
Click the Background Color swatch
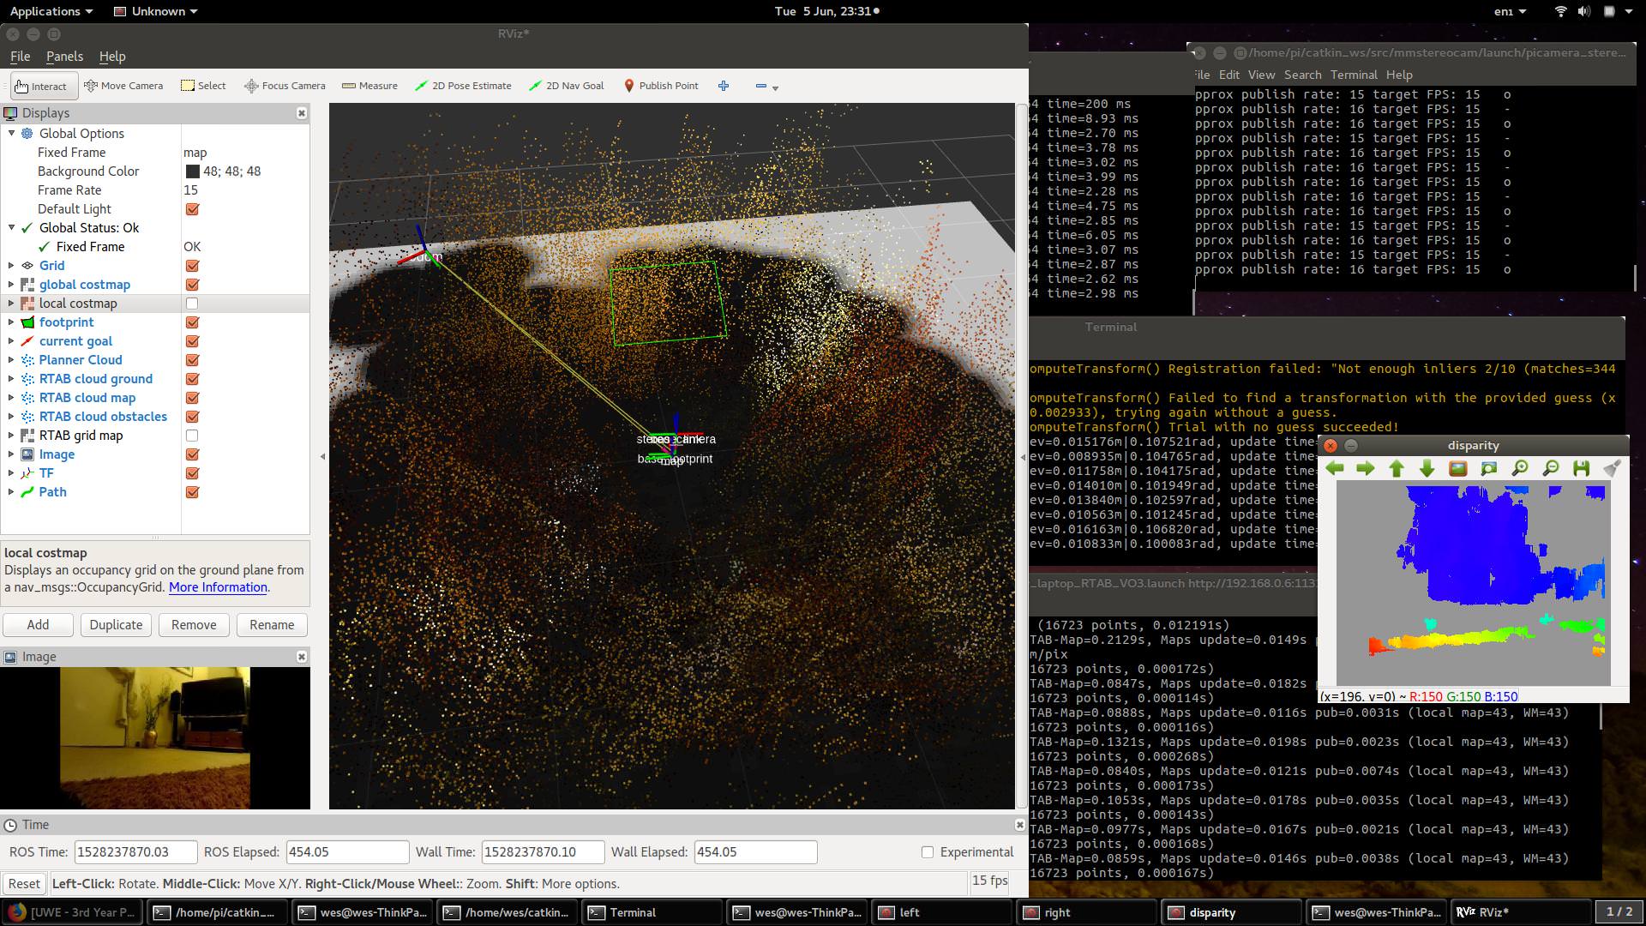192,171
